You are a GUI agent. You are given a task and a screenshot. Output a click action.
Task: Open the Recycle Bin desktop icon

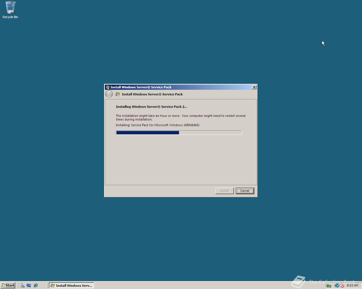(x=10, y=10)
